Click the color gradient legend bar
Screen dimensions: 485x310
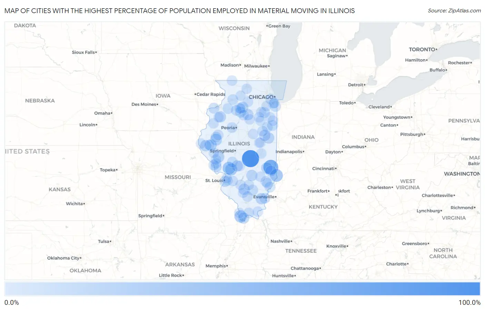coord(242,289)
